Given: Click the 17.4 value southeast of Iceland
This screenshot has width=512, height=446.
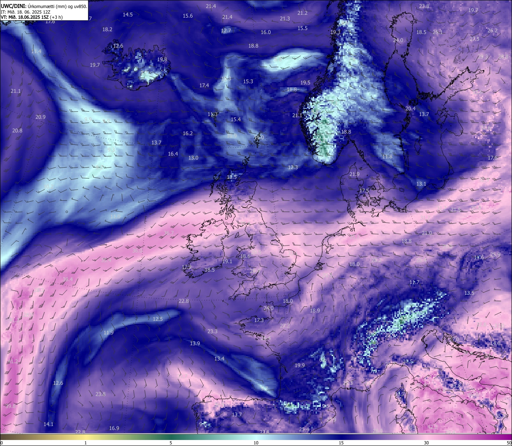Looking at the screenshot, I should click(204, 86).
